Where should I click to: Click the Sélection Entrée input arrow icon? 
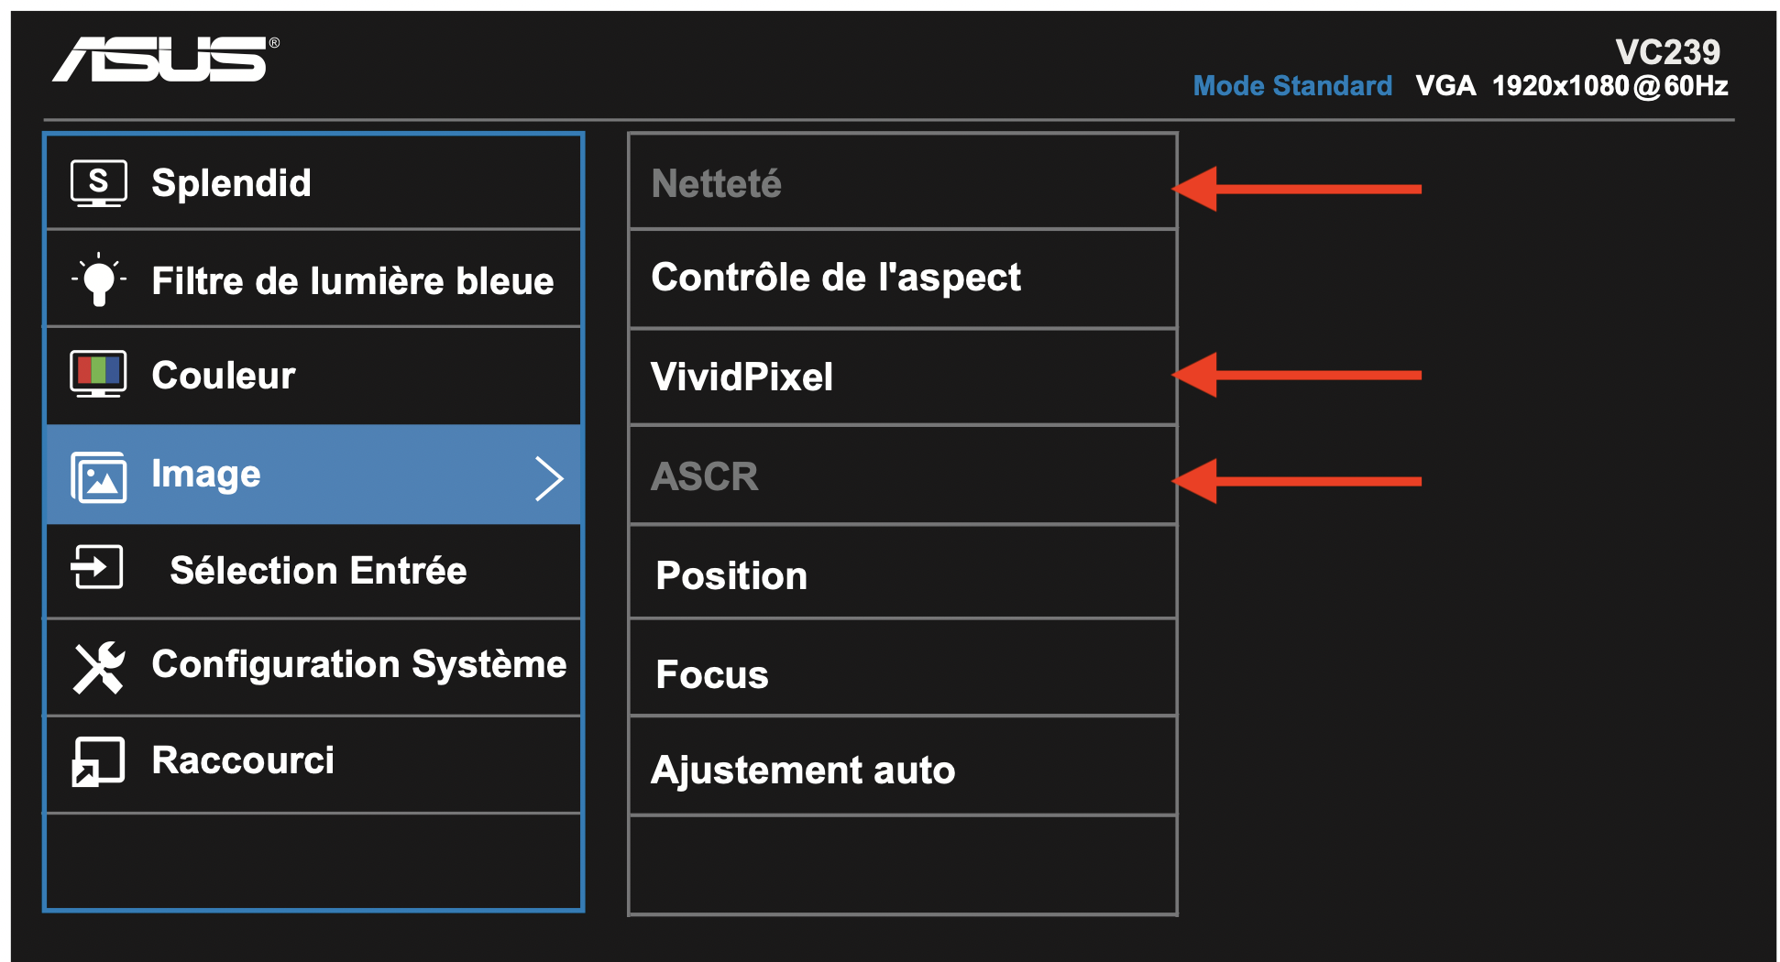point(97,567)
